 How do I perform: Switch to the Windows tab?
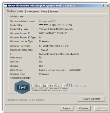point(11,11)
